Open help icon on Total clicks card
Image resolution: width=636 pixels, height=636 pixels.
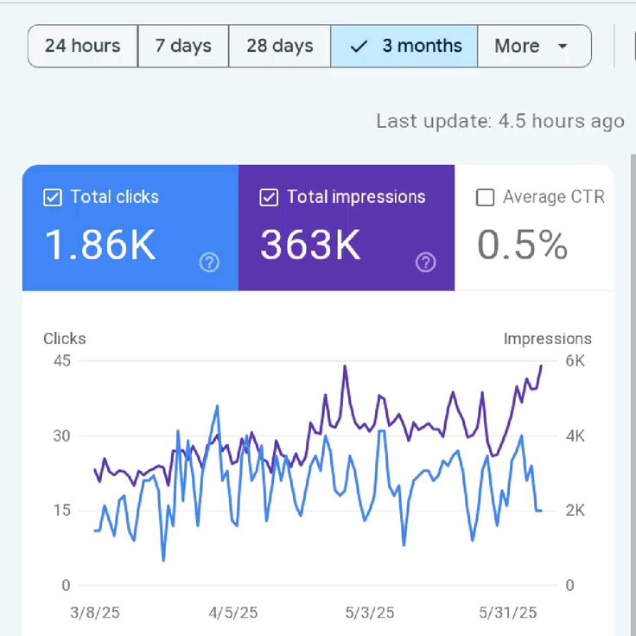tap(209, 263)
